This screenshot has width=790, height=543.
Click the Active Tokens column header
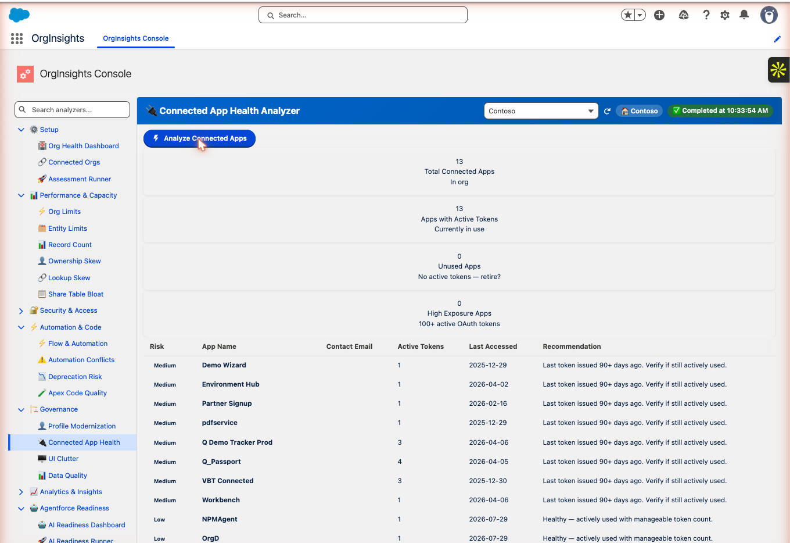[x=421, y=346]
